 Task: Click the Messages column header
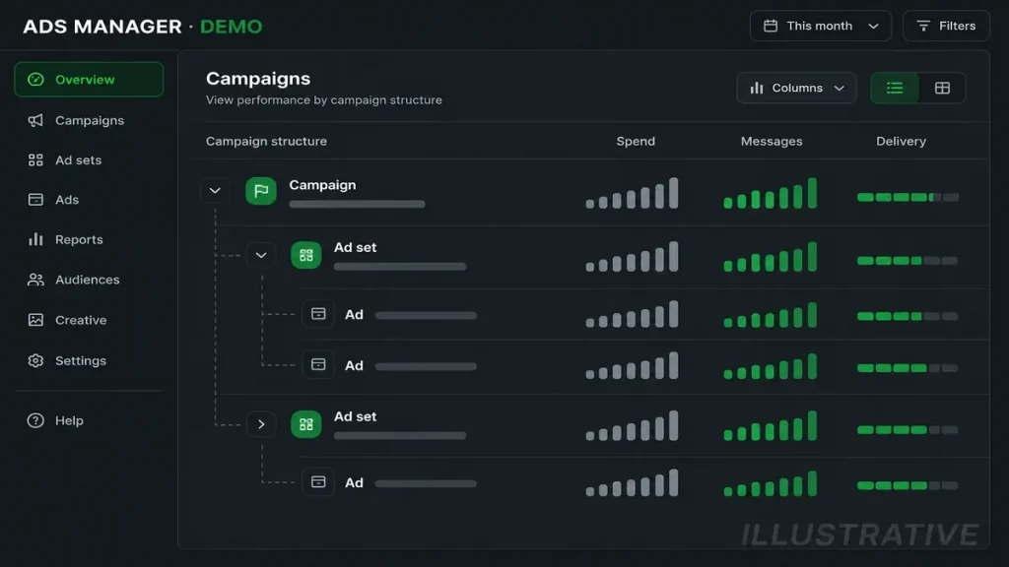(x=772, y=141)
